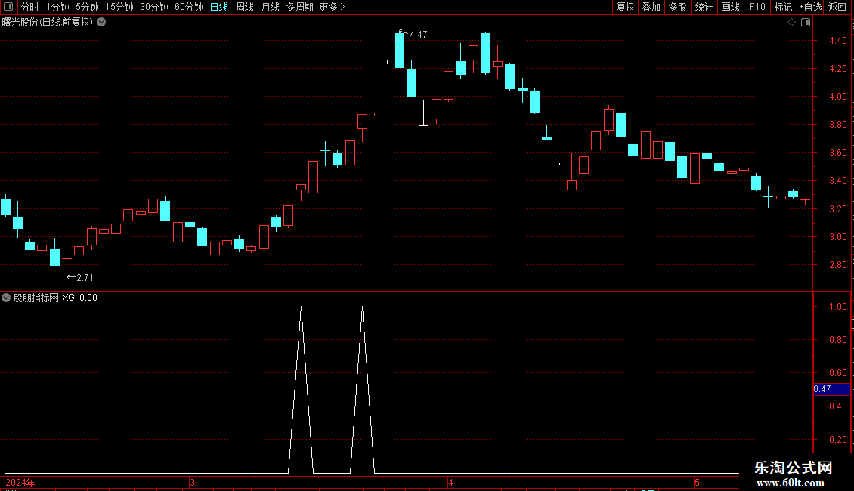
Task: Switch to 周线 weekly chart
Action: coord(245,7)
